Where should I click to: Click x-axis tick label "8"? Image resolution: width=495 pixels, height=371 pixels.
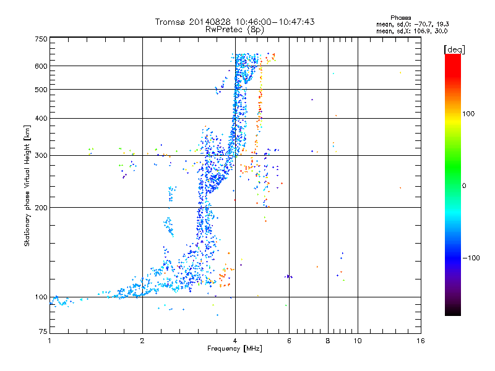click(x=328, y=341)
